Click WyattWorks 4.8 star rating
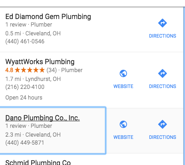 coord(25,70)
